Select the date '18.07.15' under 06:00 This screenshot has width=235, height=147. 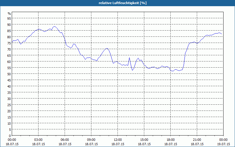coord(65,144)
